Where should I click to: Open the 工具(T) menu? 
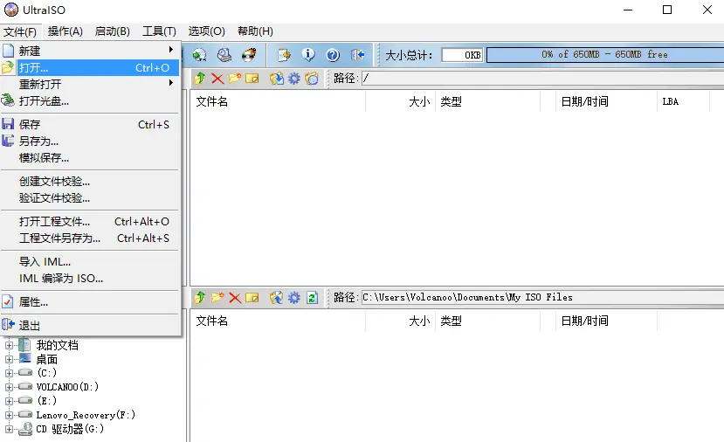159,31
